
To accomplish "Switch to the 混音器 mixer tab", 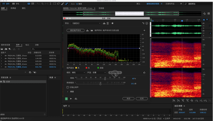I will click(101, 8).
